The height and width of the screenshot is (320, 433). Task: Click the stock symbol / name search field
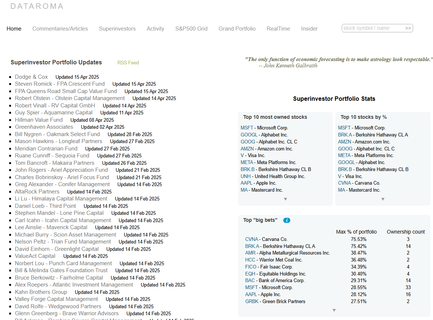(373, 28)
